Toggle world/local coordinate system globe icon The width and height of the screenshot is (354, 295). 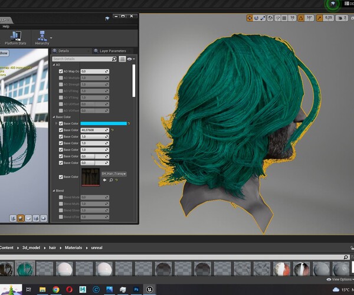[x=270, y=18]
